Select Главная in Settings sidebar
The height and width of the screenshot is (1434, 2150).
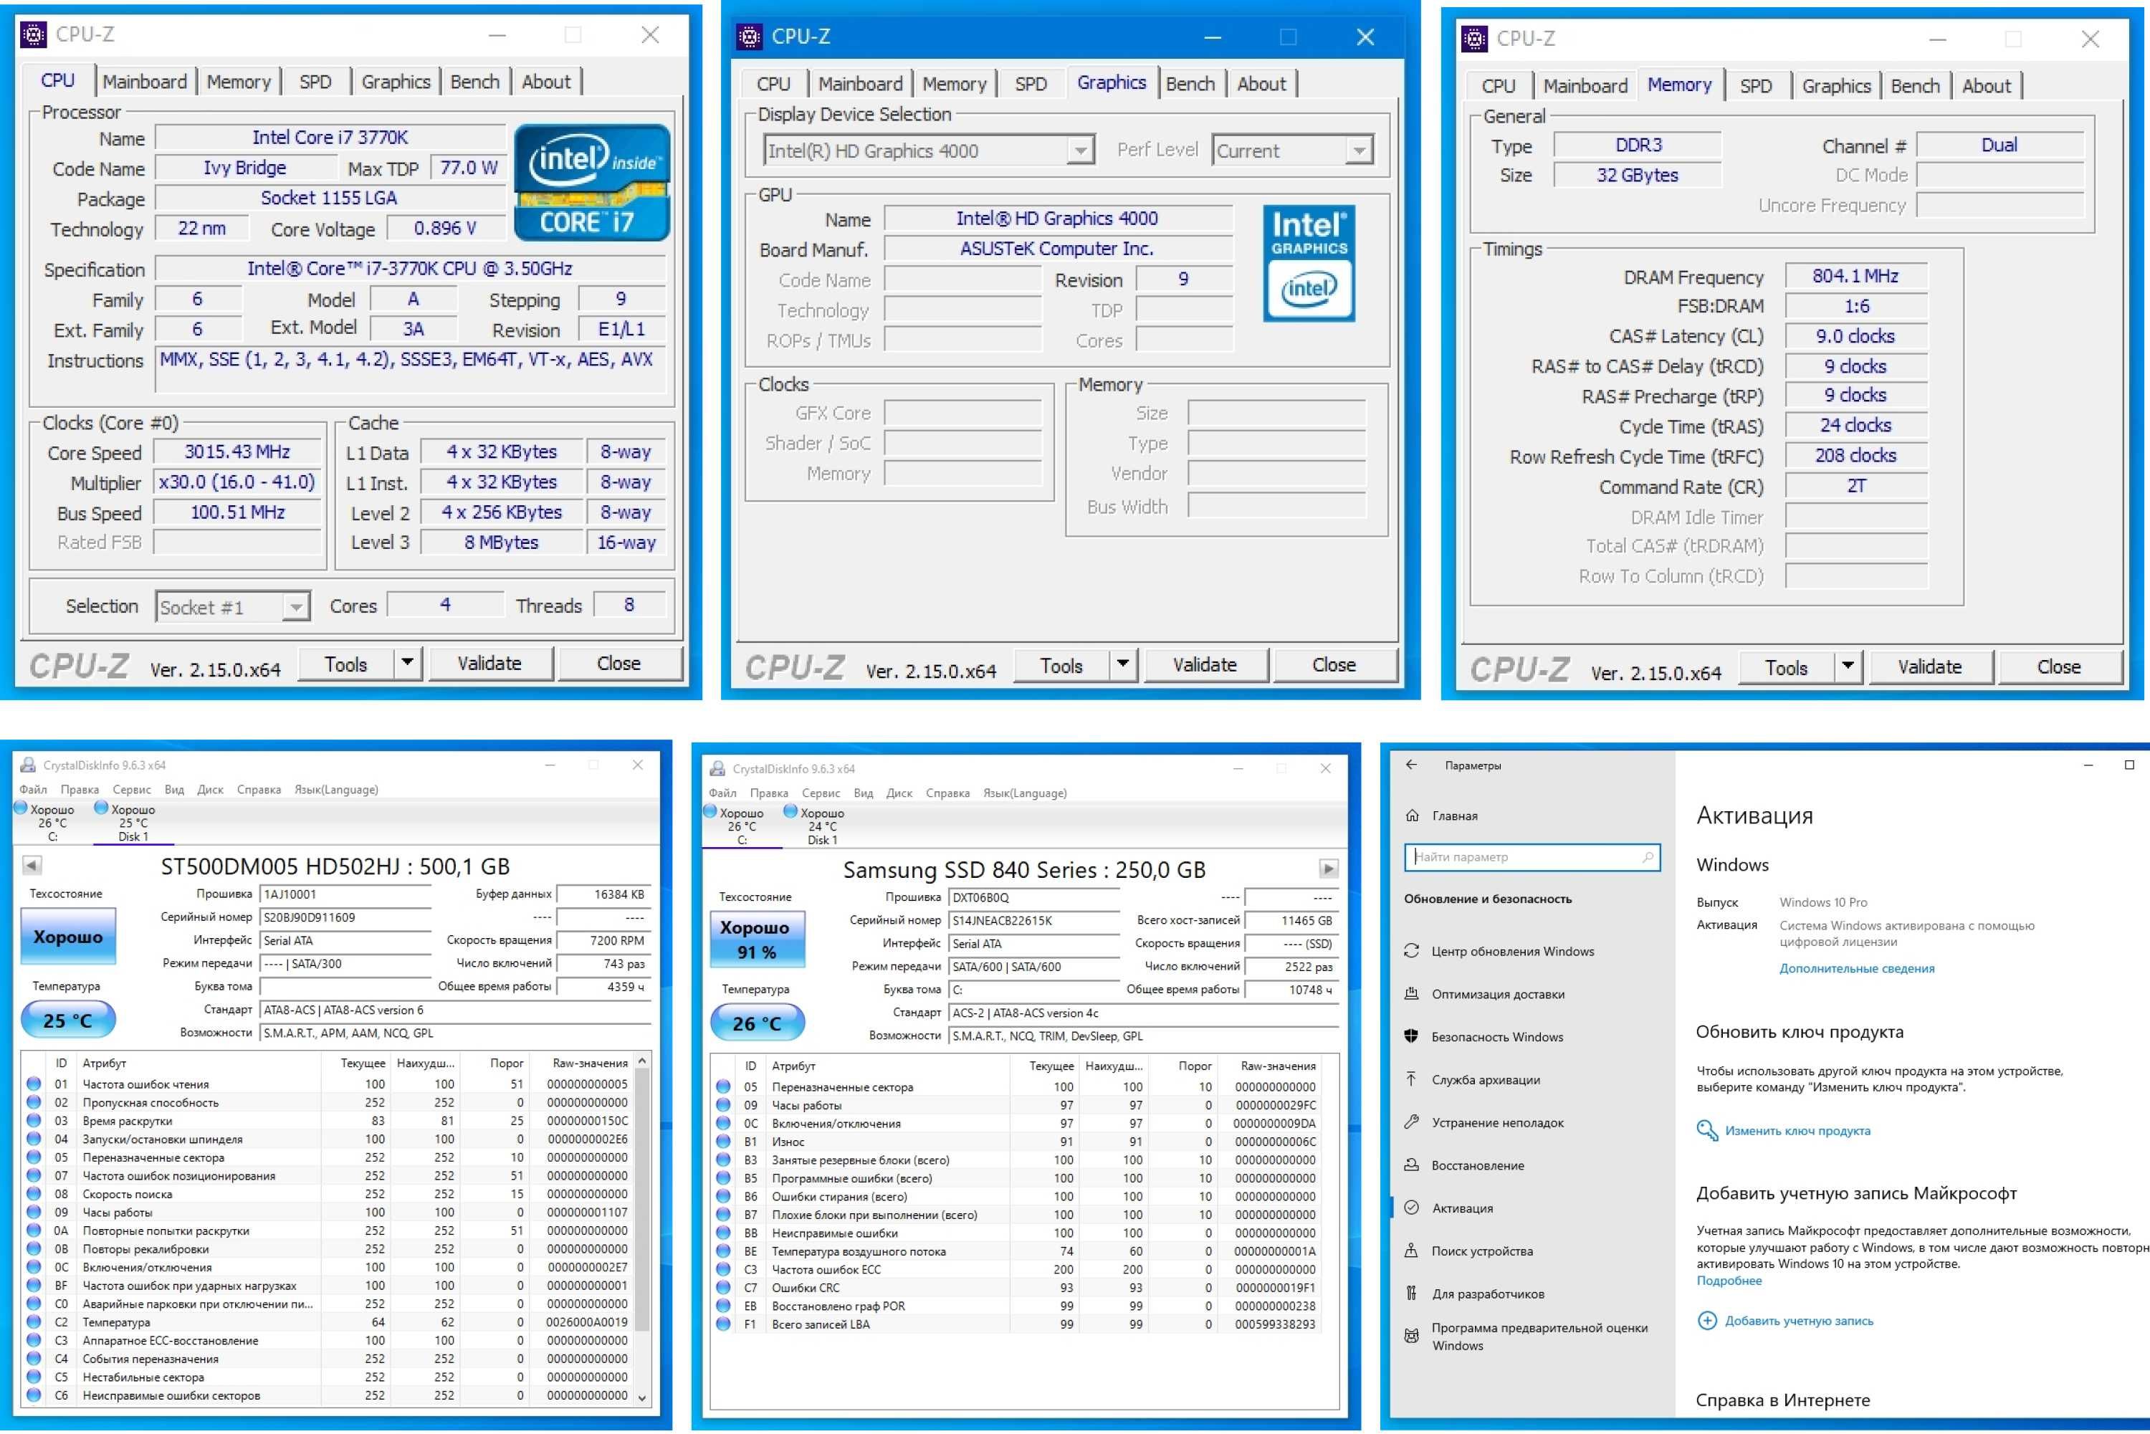tap(1454, 816)
